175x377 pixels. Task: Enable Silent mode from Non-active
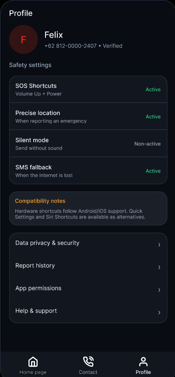(x=147, y=144)
